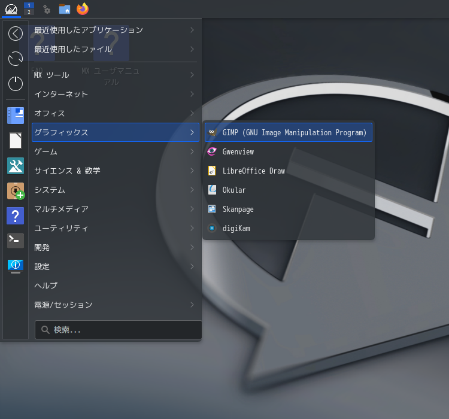Open the 電源/セッション menu category
The height and width of the screenshot is (419, 449).
pyautogui.click(x=116, y=305)
